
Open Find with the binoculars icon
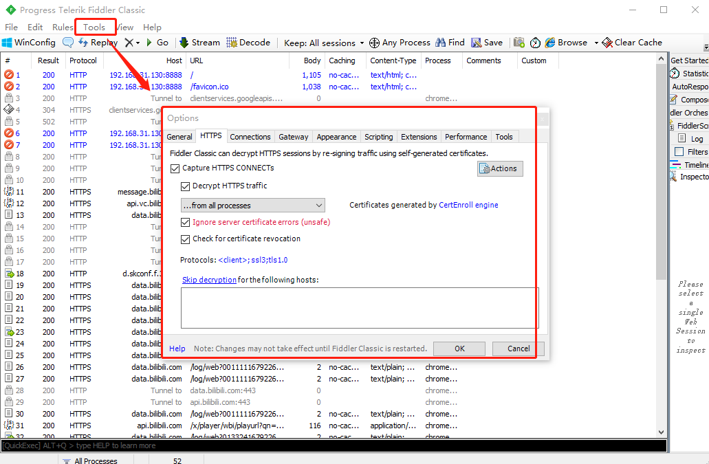(x=440, y=43)
